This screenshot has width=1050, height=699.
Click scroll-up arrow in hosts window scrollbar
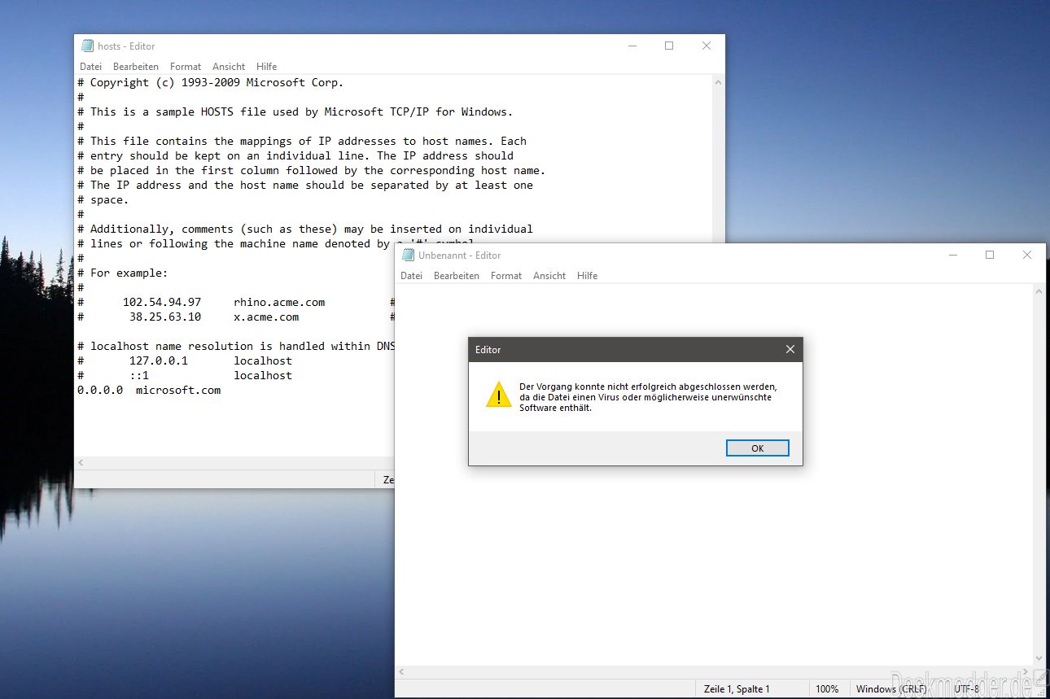tap(718, 83)
